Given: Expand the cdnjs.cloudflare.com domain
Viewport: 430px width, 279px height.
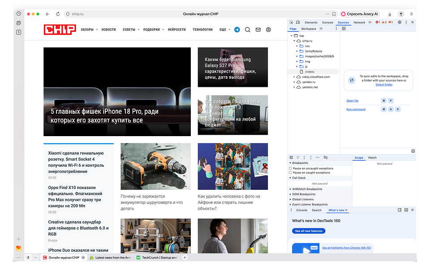Looking at the screenshot, I should [294, 77].
